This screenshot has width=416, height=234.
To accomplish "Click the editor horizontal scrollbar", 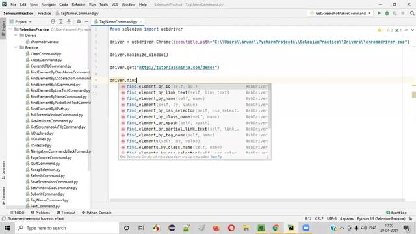I will (x=257, y=200).
